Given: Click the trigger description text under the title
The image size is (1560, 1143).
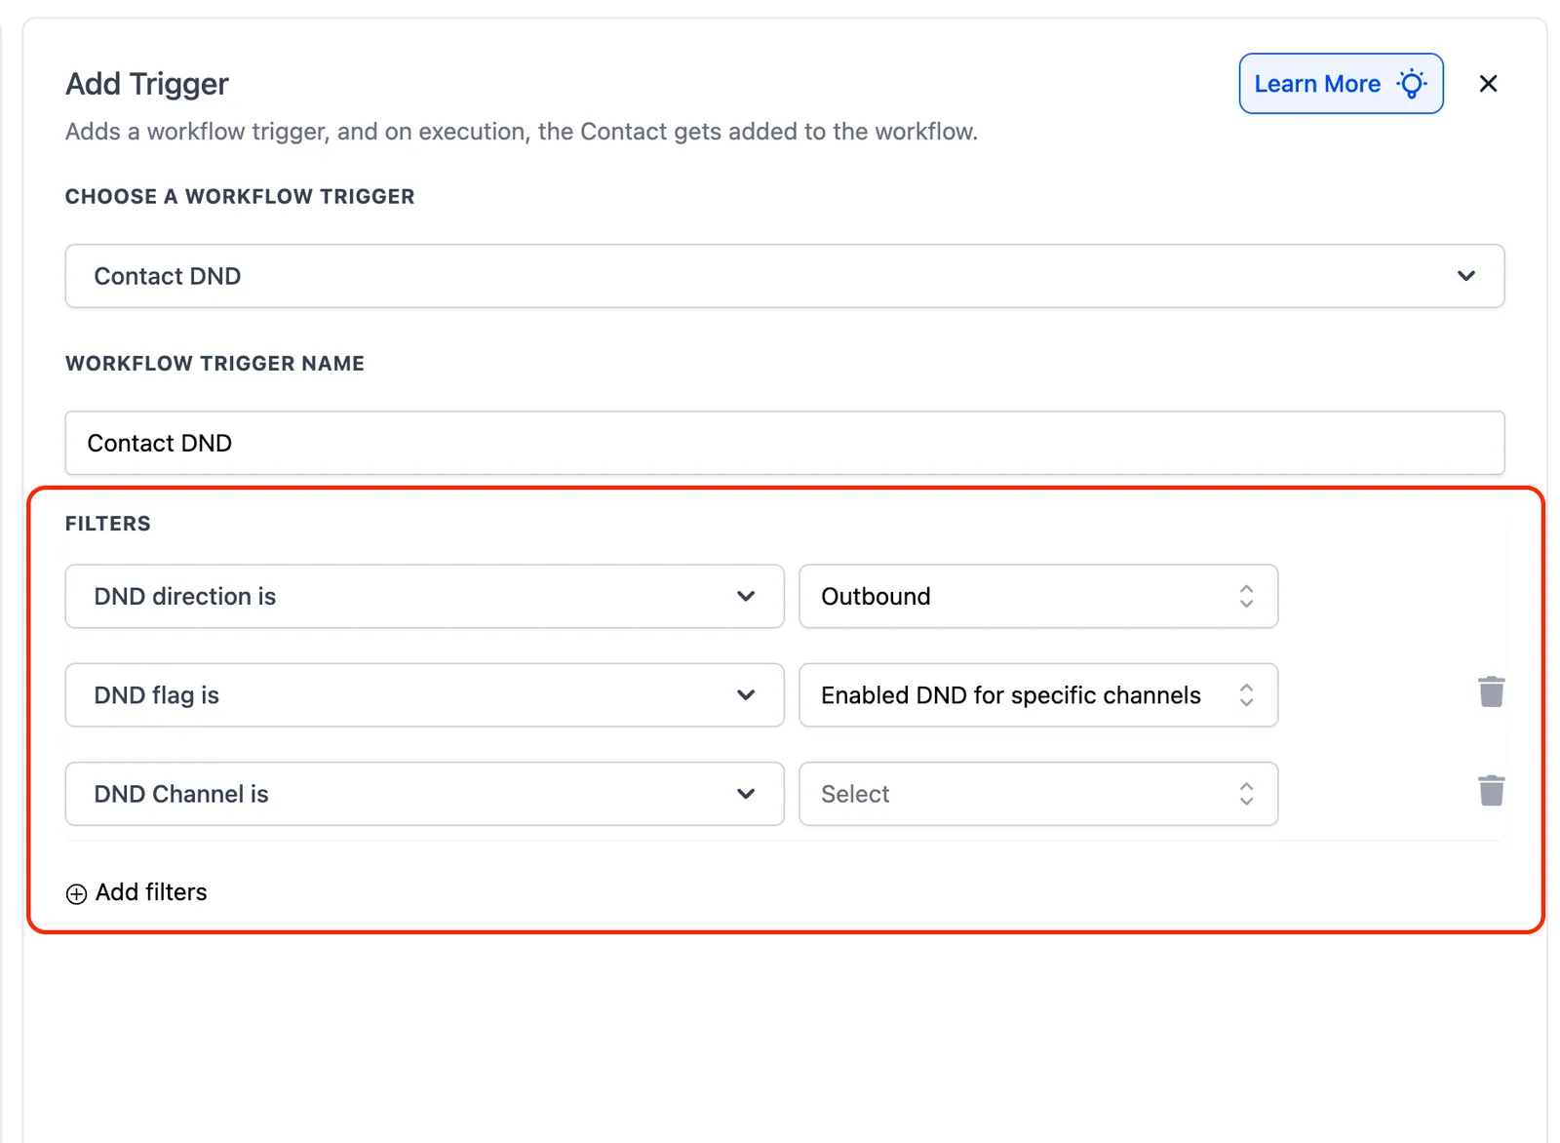Looking at the screenshot, I should click(522, 132).
